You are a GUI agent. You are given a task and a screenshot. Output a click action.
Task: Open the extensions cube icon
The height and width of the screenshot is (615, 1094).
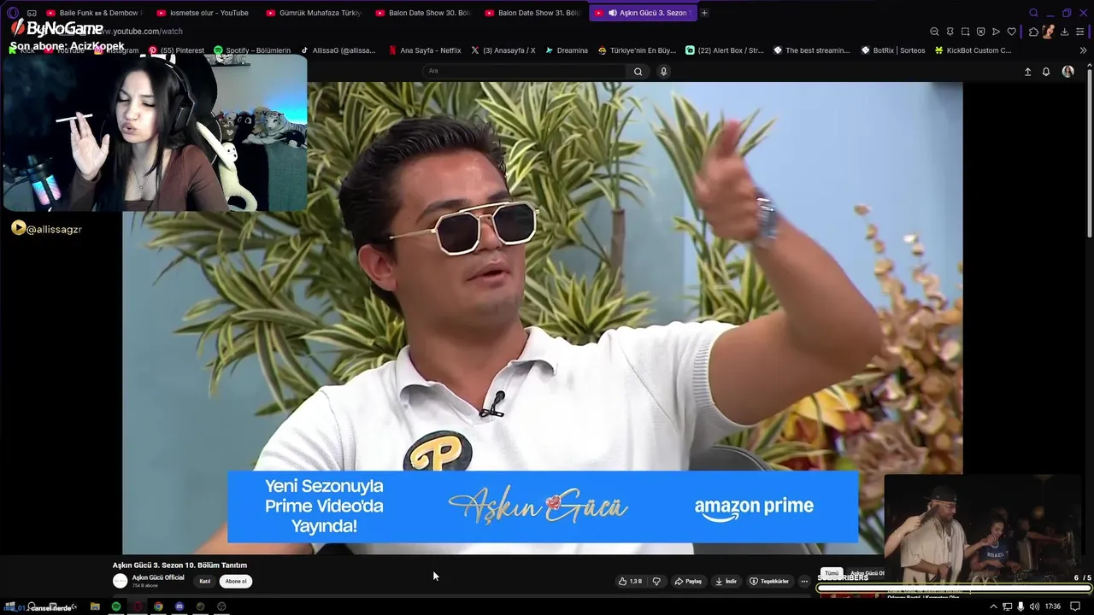pos(1032,32)
